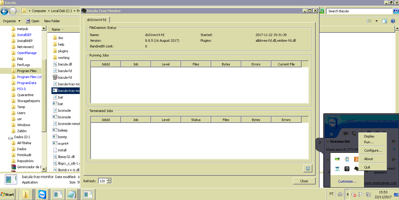Toggle the Explorer preview pane icon
The height and width of the screenshot is (200, 399).
pos(385,21)
